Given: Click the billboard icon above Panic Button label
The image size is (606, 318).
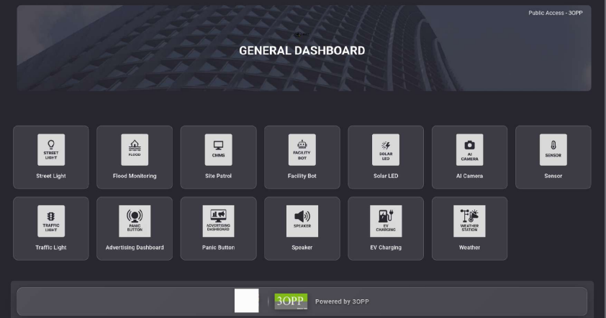Looking at the screenshot, I should (218, 220).
